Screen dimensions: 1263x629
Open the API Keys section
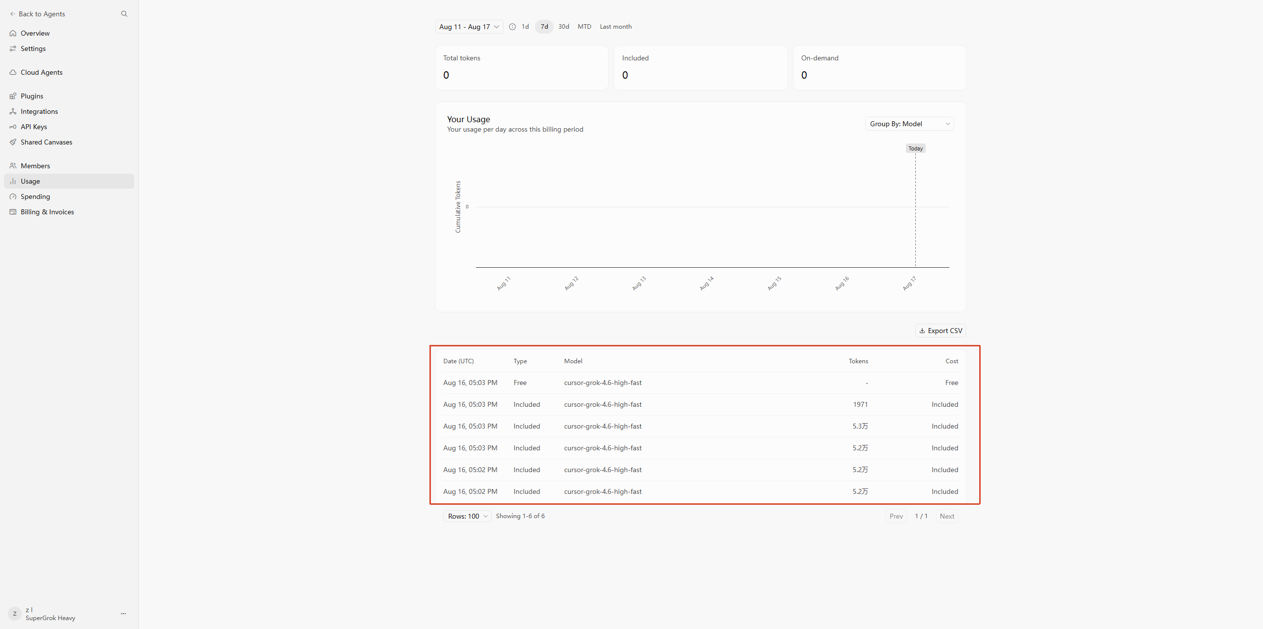tap(69, 127)
